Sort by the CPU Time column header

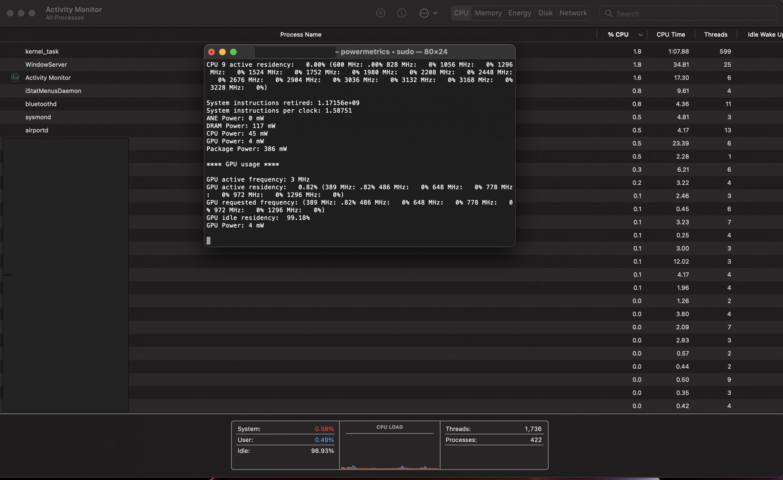pyautogui.click(x=671, y=34)
